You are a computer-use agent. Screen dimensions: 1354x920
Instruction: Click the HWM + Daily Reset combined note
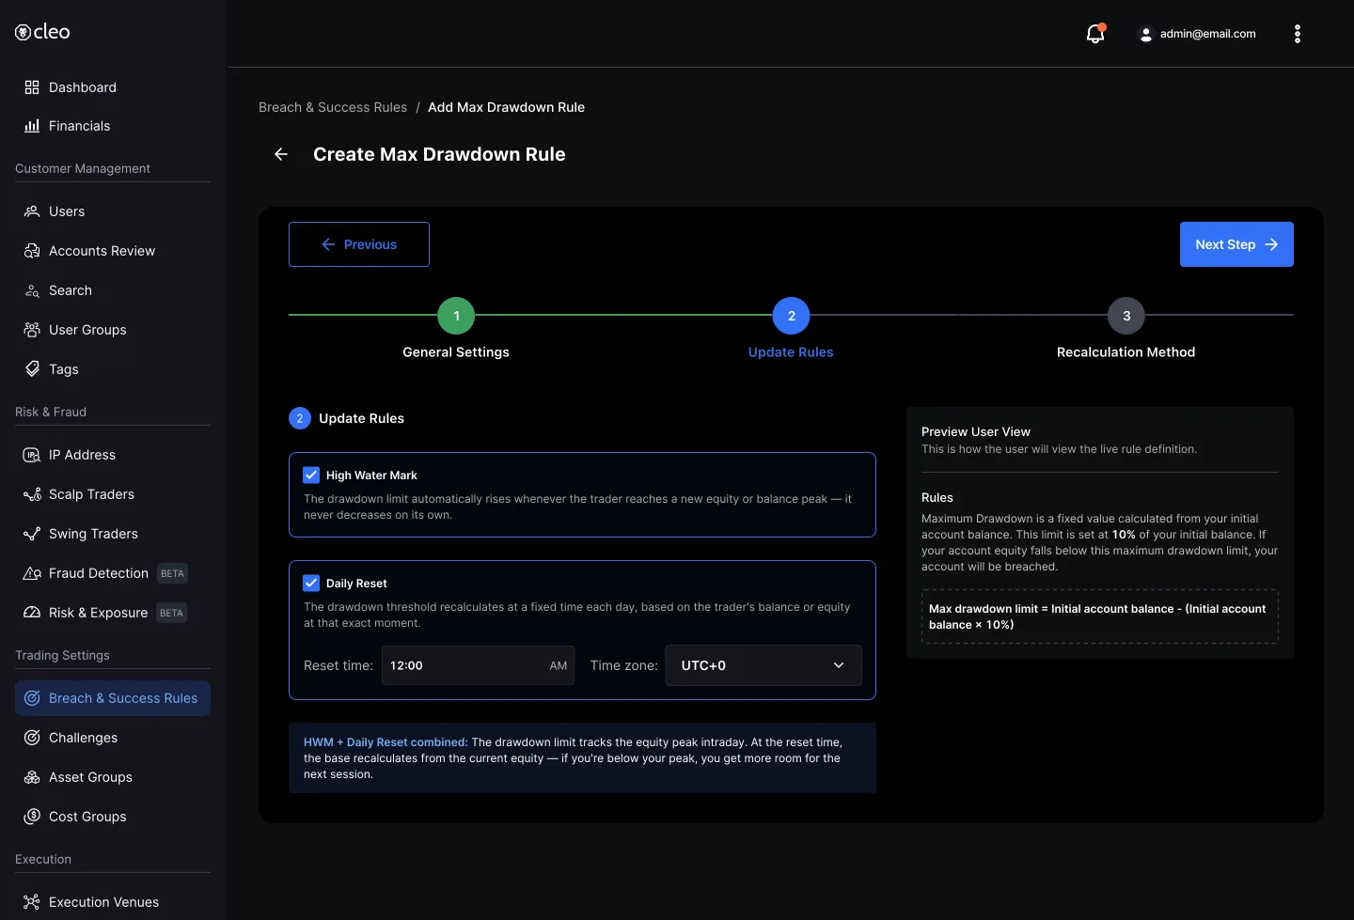pyautogui.click(x=582, y=758)
